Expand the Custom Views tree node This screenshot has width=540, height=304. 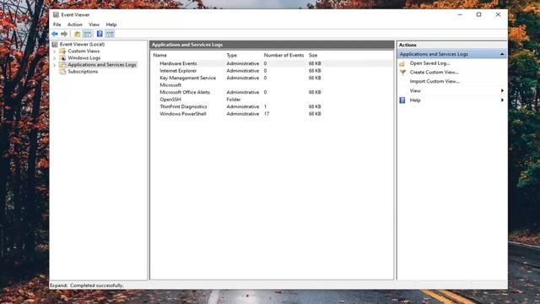click(54, 51)
